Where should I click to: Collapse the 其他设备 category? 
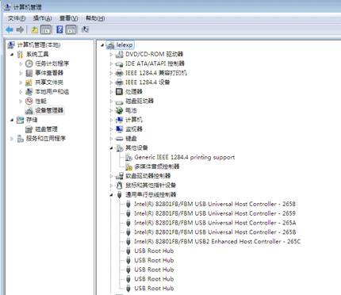(x=111, y=148)
